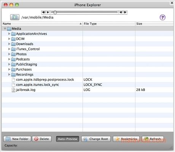The image size is (175, 152).
Task: Go up one folder level
Action: [x=15, y=17]
